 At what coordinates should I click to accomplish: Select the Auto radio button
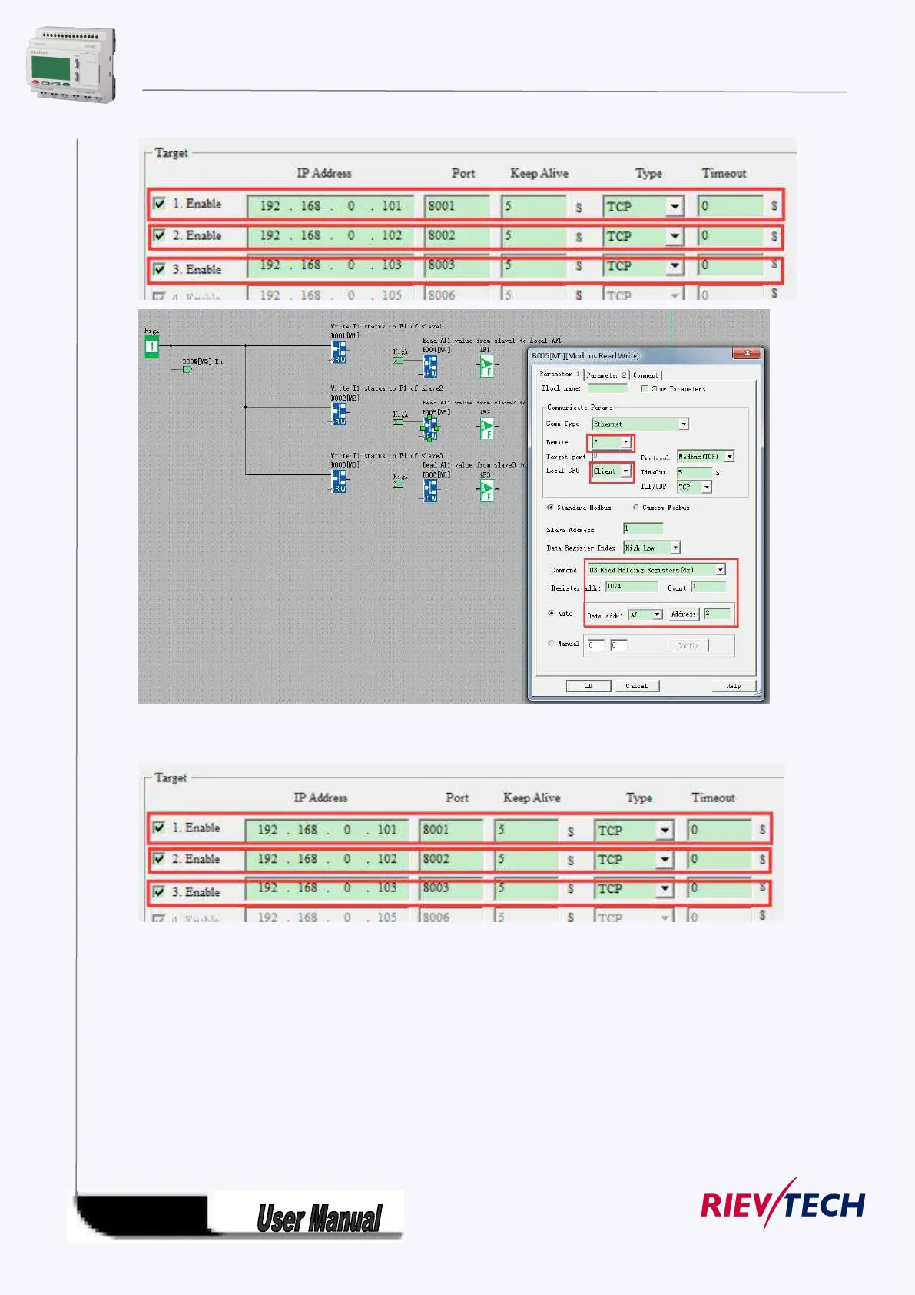tap(551, 613)
